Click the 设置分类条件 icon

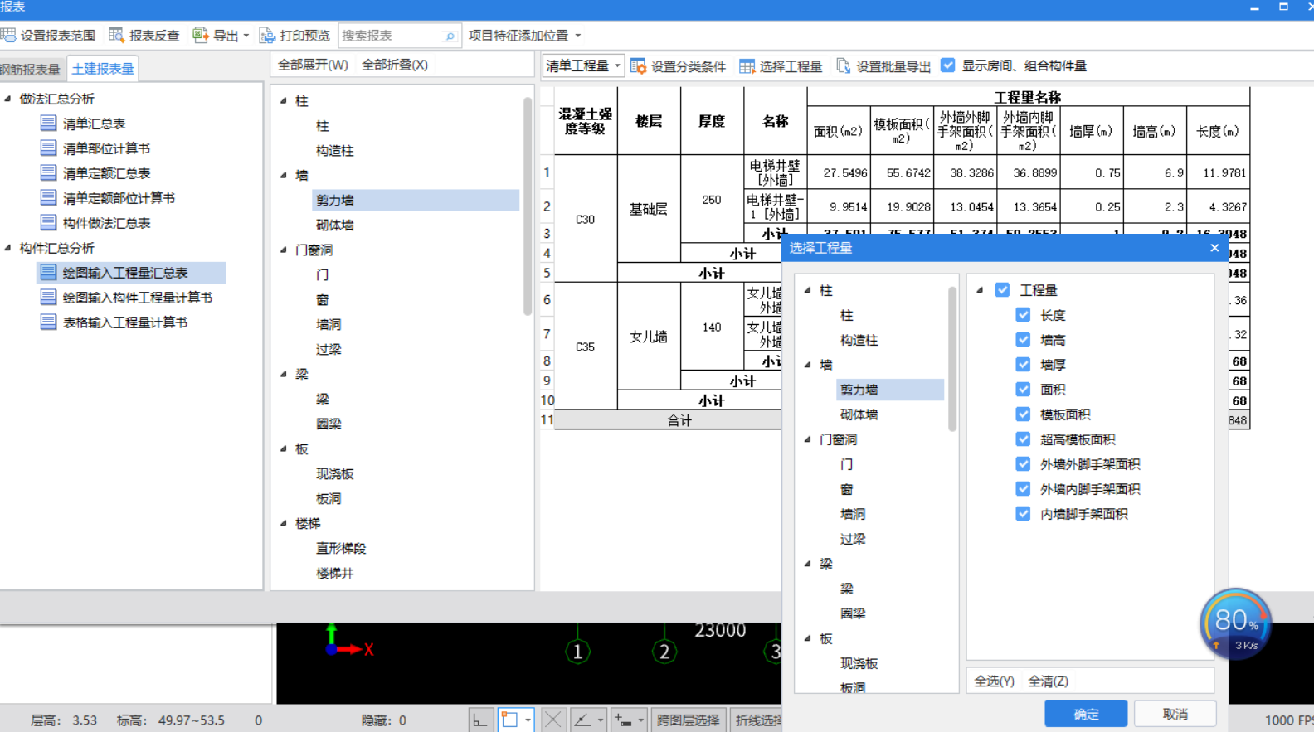638,65
